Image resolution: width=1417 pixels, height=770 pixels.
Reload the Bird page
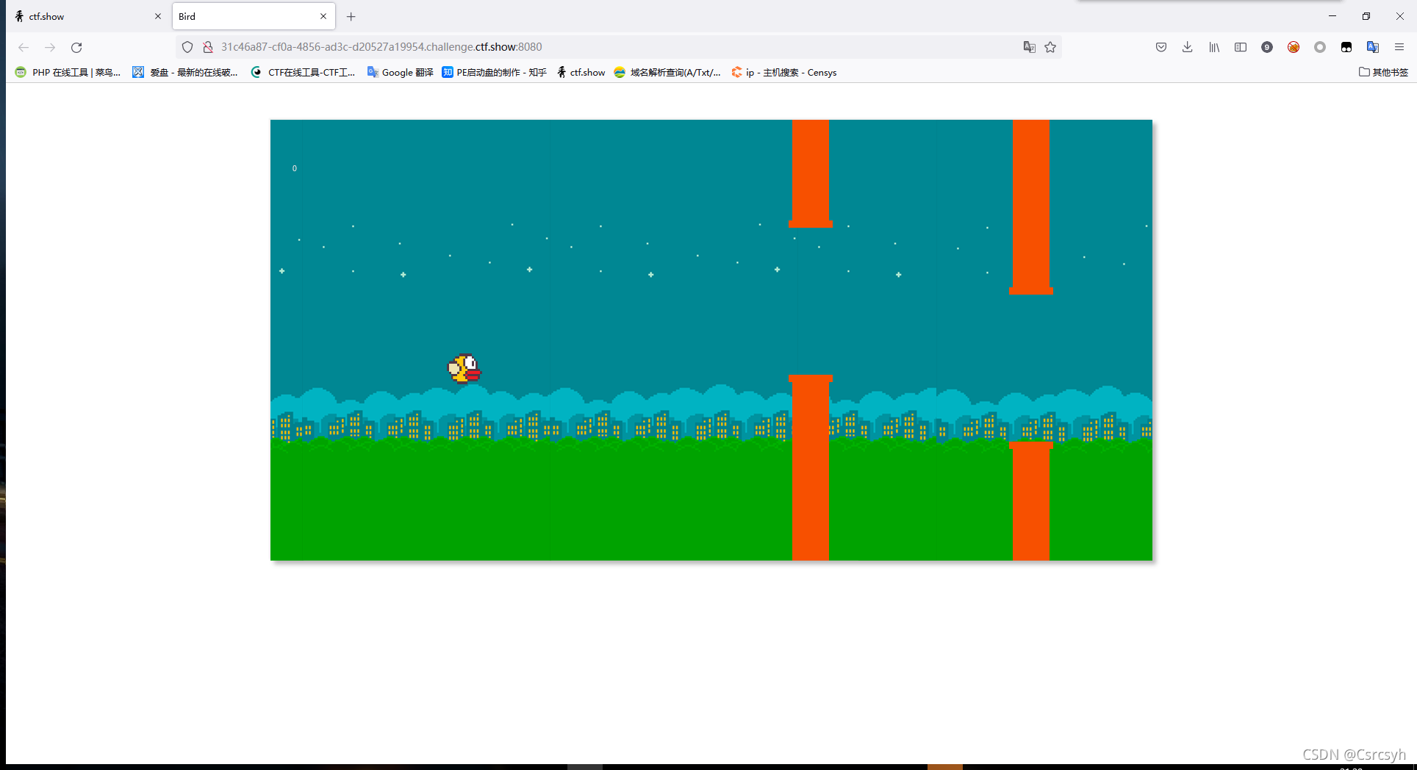pyautogui.click(x=76, y=47)
